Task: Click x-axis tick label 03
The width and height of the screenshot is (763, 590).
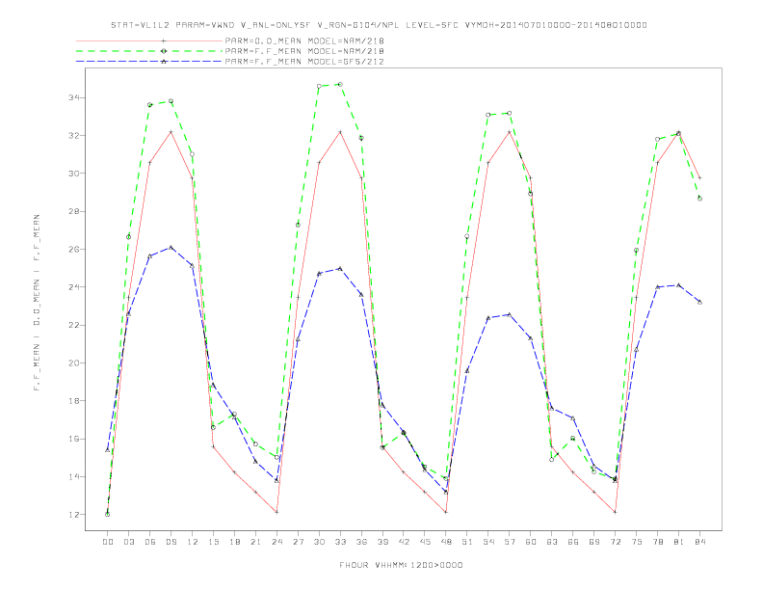Action: click(x=128, y=542)
